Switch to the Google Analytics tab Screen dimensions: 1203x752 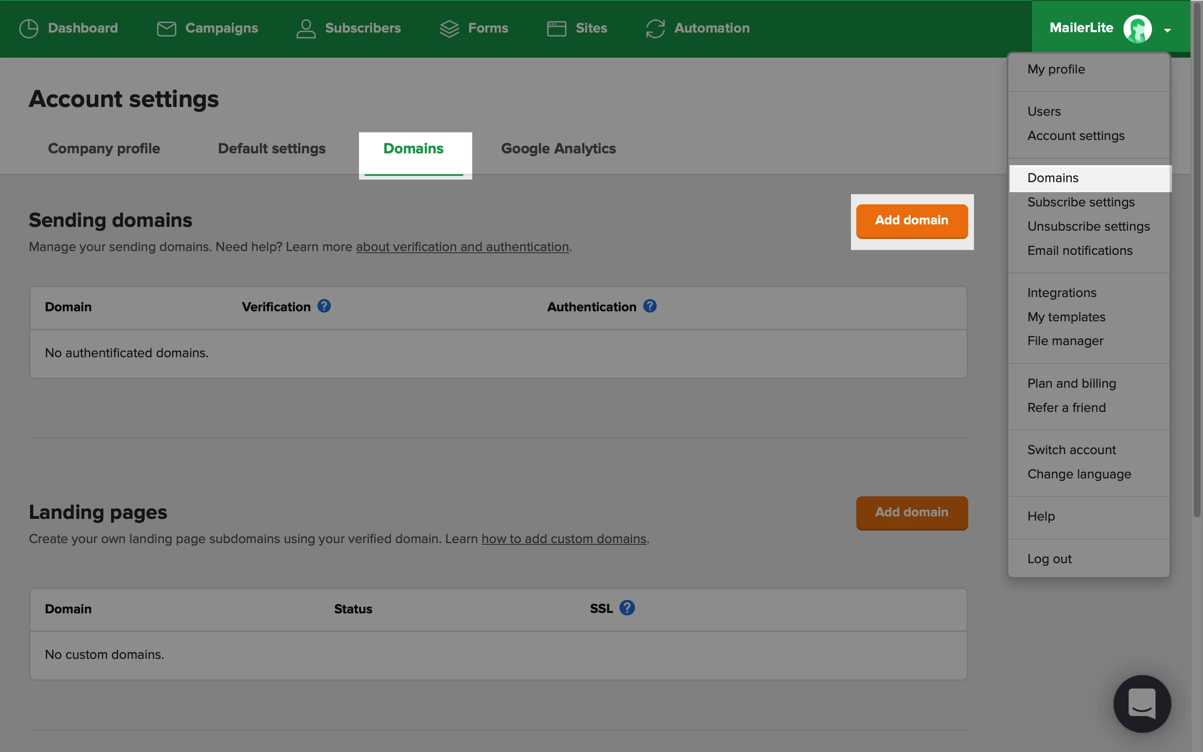click(x=558, y=148)
